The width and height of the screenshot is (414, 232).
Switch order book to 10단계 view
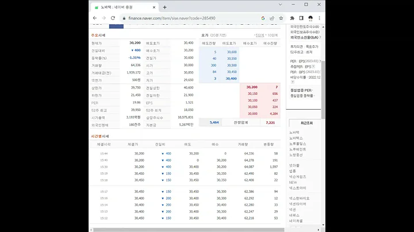273,36
